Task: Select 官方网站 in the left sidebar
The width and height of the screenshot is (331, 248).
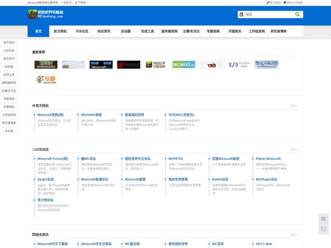Action: coord(9,43)
